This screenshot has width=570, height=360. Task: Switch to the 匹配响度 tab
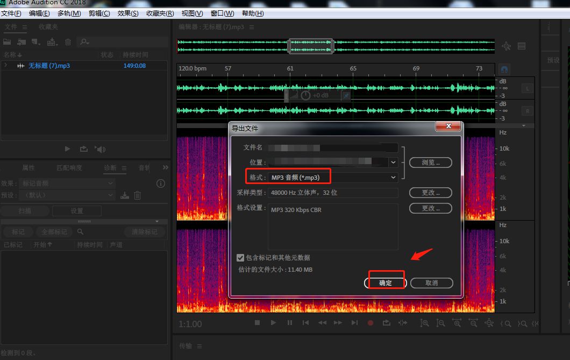click(x=69, y=168)
